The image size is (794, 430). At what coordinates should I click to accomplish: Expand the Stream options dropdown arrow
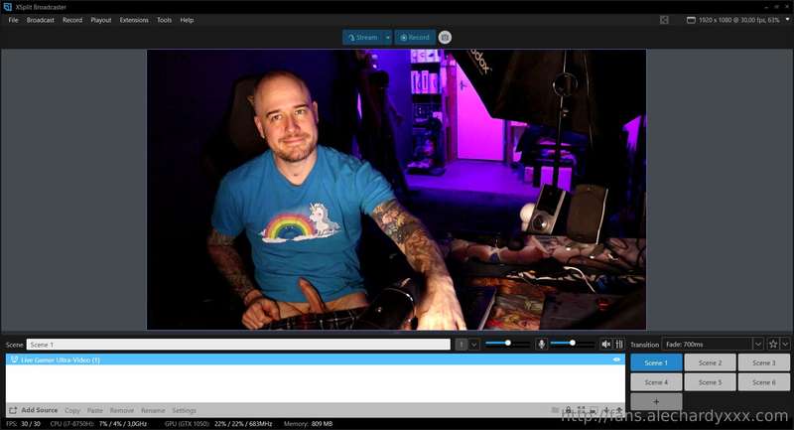click(x=388, y=38)
